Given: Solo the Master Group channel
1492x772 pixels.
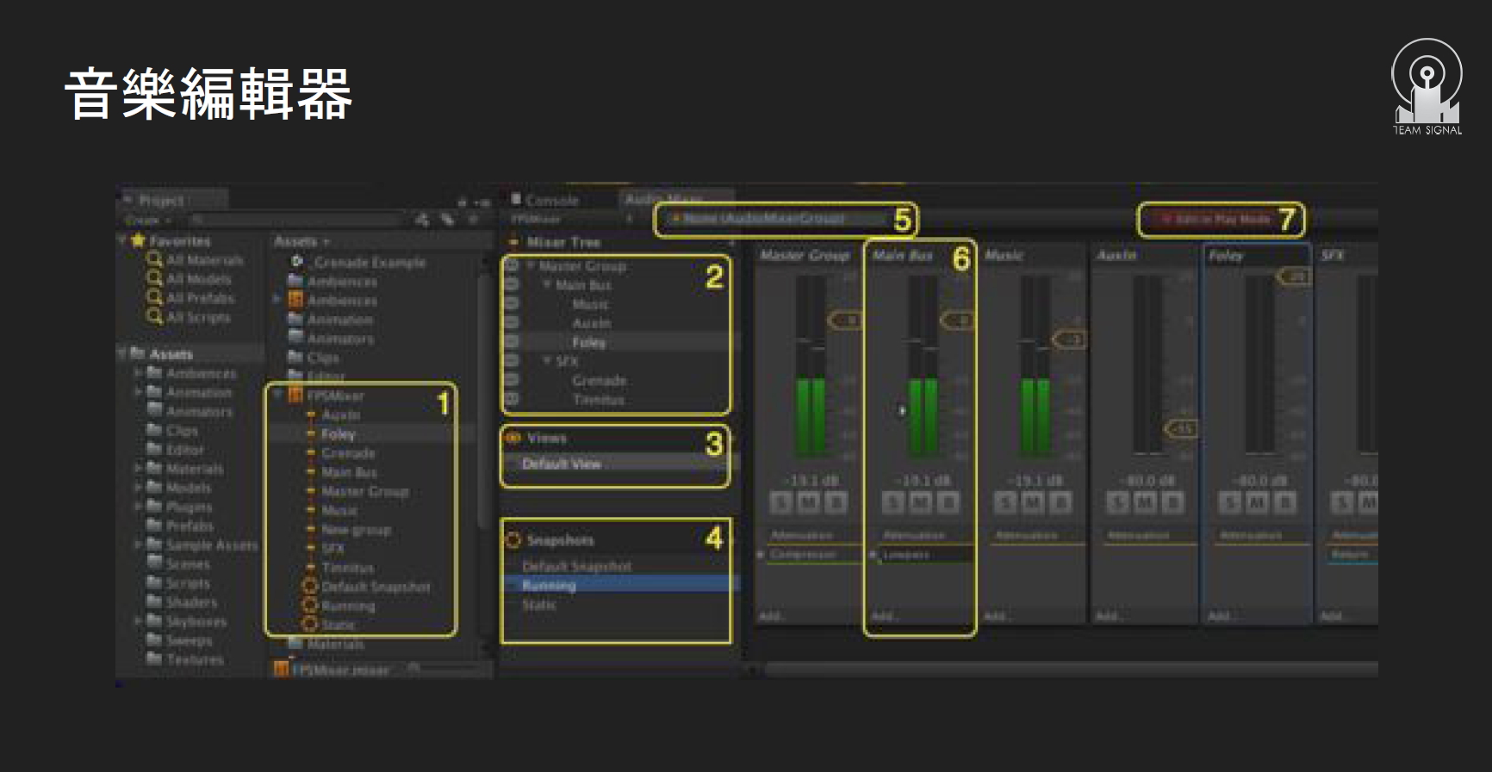Looking at the screenshot, I should (781, 502).
